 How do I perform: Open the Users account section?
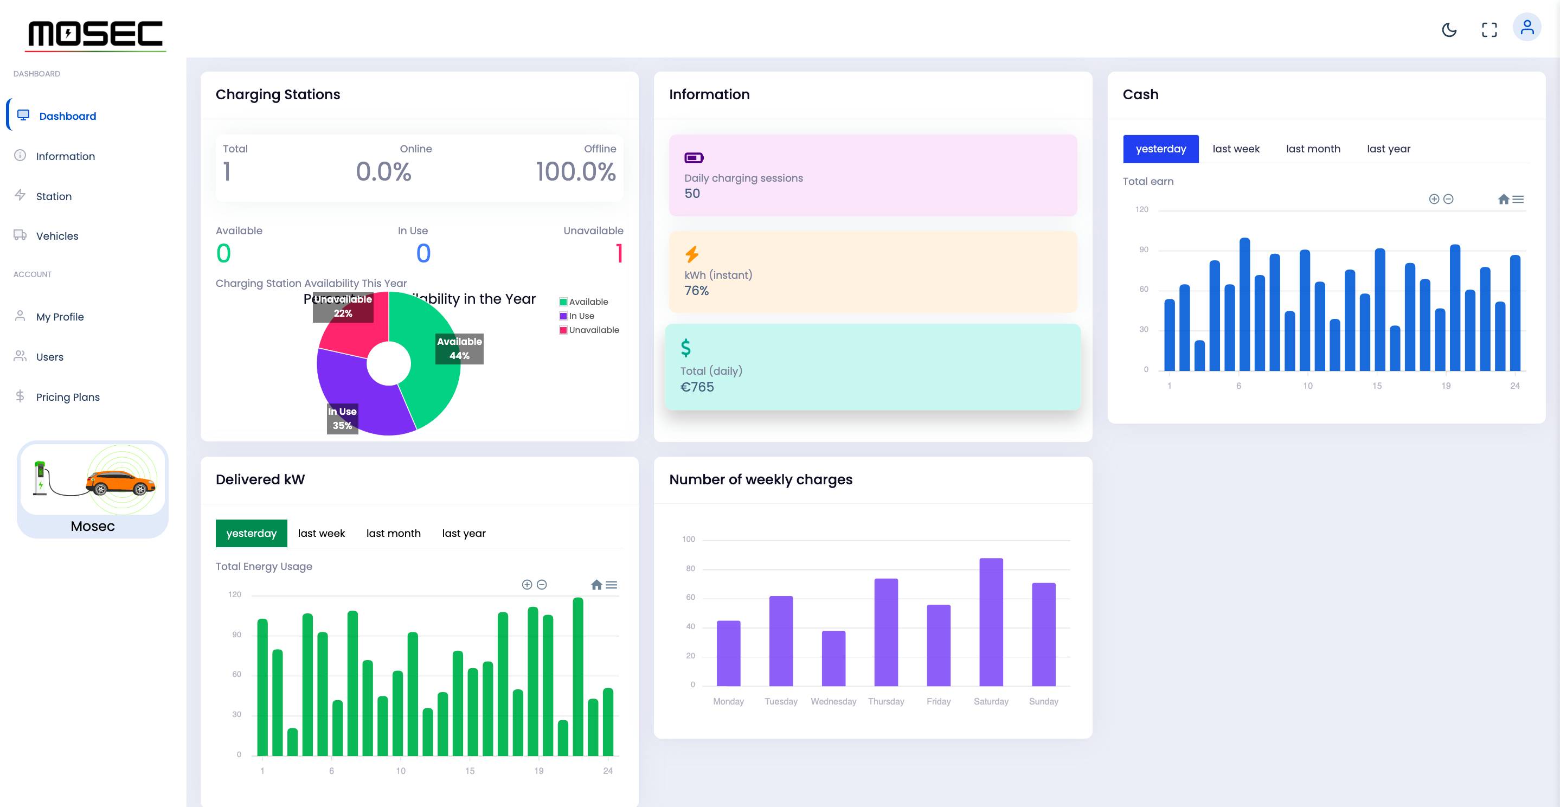pos(50,356)
